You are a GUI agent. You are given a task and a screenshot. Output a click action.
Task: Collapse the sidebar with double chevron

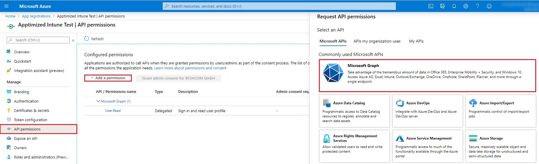pyautogui.click(x=73, y=40)
